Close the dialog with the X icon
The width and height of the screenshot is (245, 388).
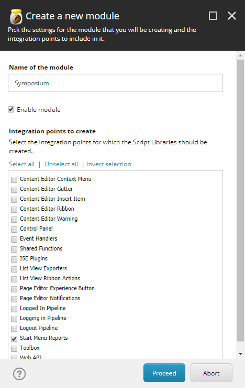[232, 16]
